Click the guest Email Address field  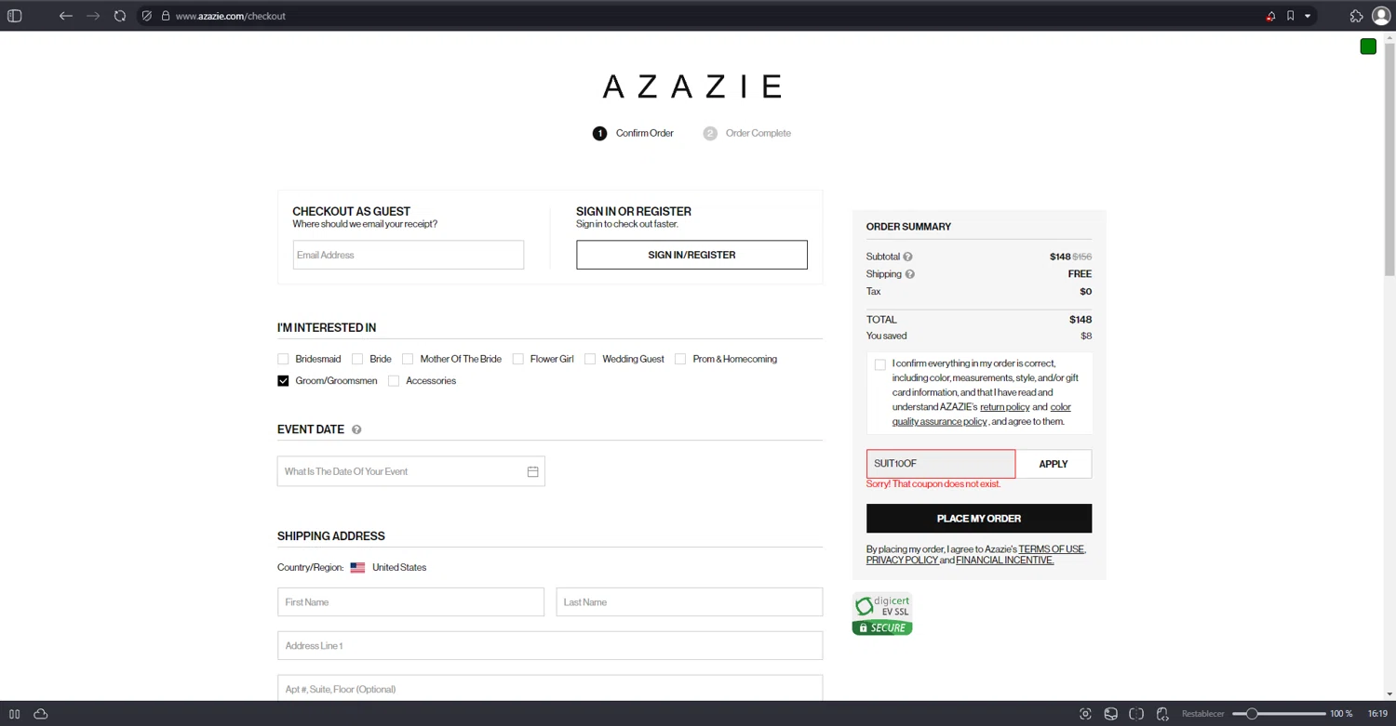tap(409, 255)
